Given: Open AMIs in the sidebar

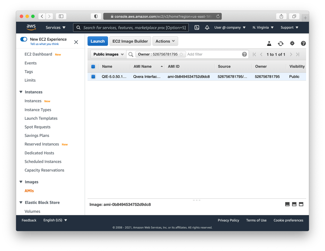Looking at the screenshot, I should (29, 191).
